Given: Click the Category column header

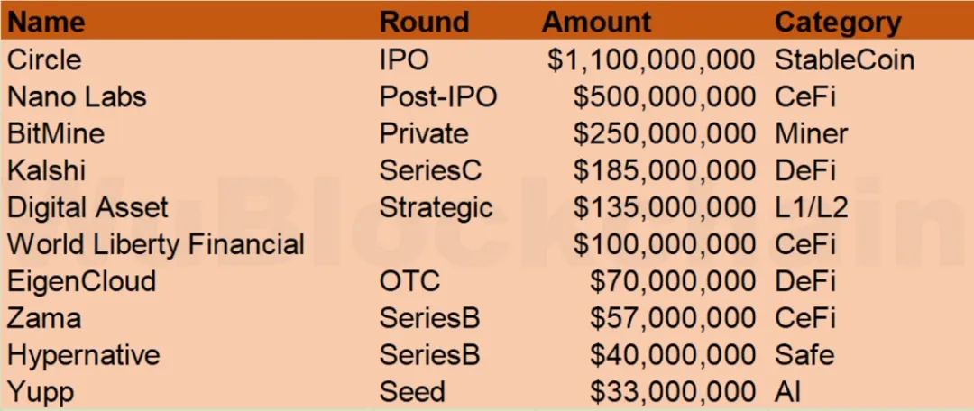Looking at the screenshot, I should [x=838, y=23].
